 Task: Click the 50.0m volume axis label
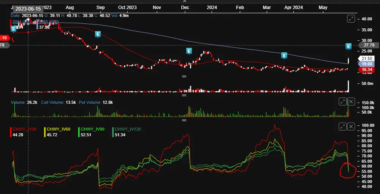[x=367, y=83]
